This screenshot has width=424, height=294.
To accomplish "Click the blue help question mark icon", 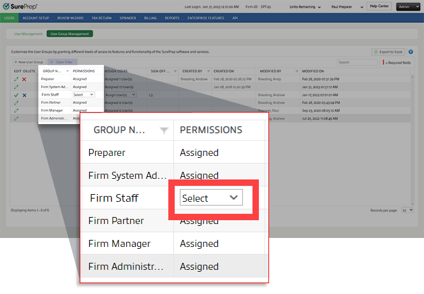I will click(x=411, y=52).
